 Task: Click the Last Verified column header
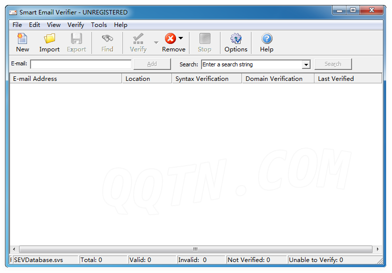347,78
